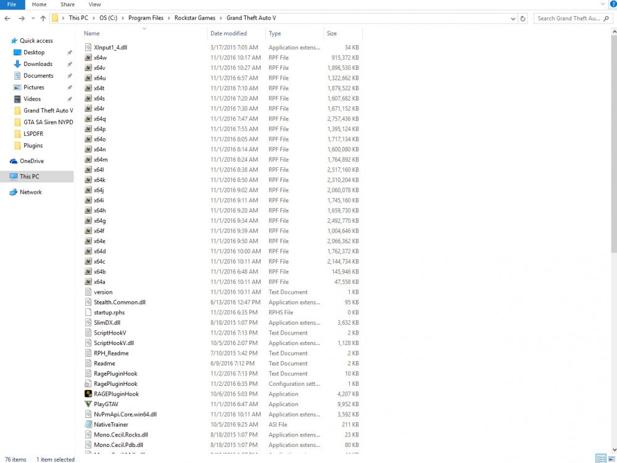Screen dimensions: 617x463
Task: Click the scrollbar down arrow
Action: click(614, 449)
